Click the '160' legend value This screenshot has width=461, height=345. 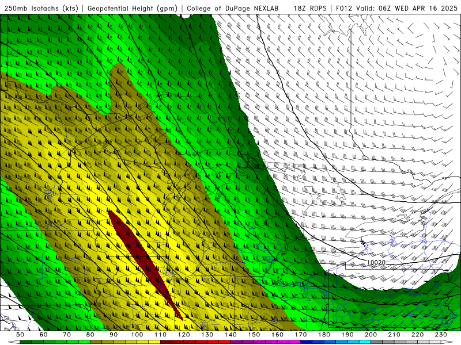point(277,335)
